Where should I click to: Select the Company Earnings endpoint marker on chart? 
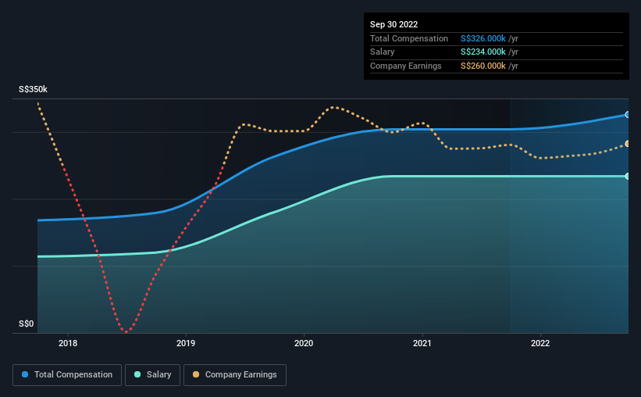(628, 144)
